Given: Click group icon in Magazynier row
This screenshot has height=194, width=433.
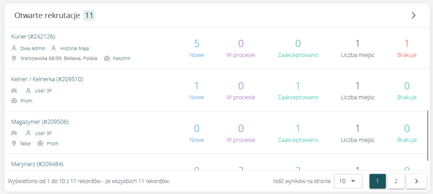Looking at the screenshot, I should [x=14, y=133].
